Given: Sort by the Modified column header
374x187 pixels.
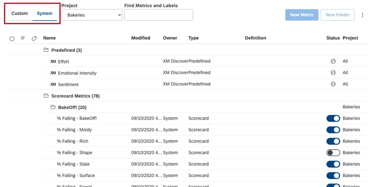Looking at the screenshot, I should 140,38.
